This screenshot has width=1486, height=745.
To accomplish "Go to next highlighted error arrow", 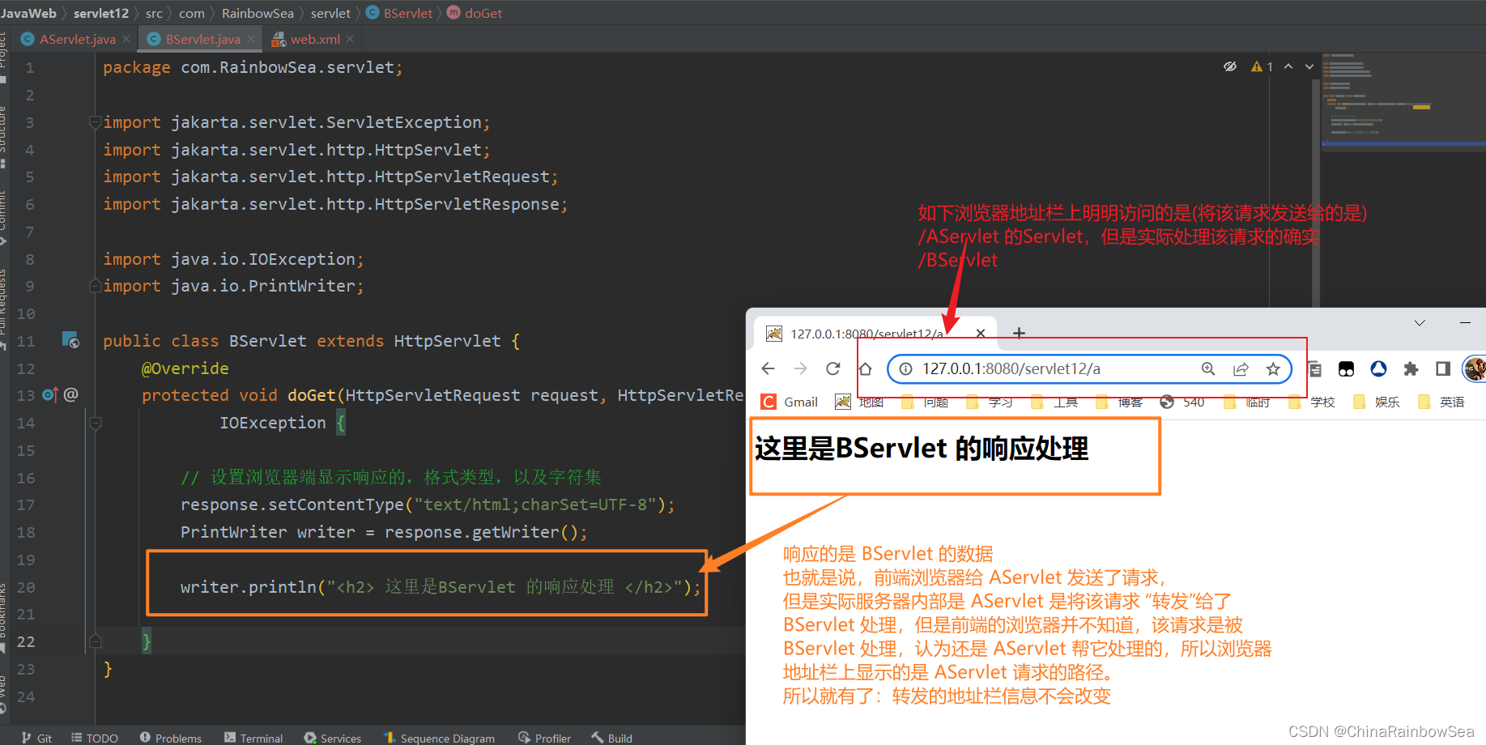I will [1309, 66].
